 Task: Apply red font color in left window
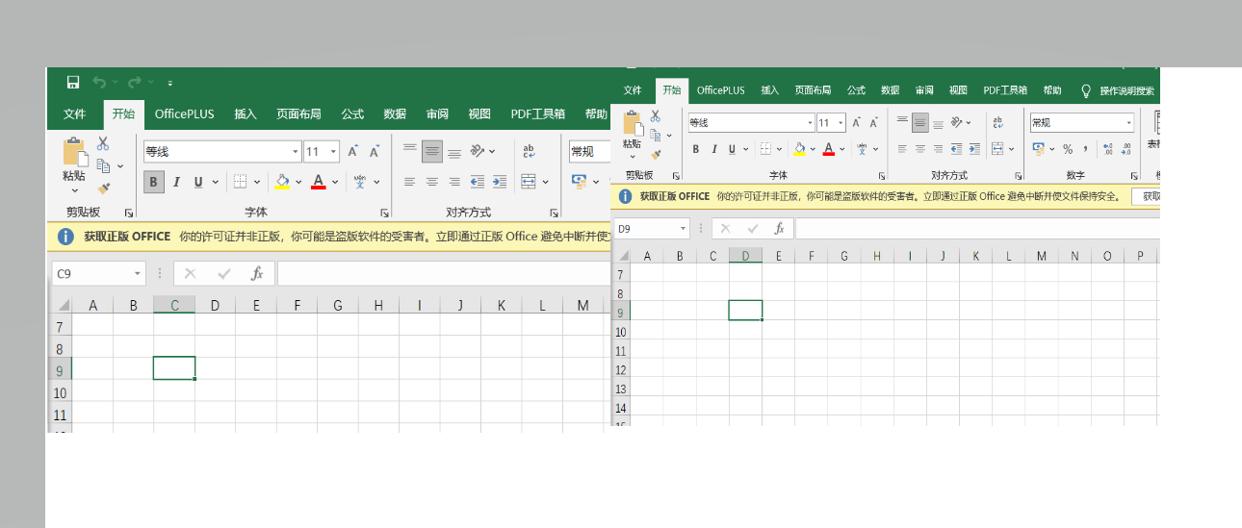(319, 182)
